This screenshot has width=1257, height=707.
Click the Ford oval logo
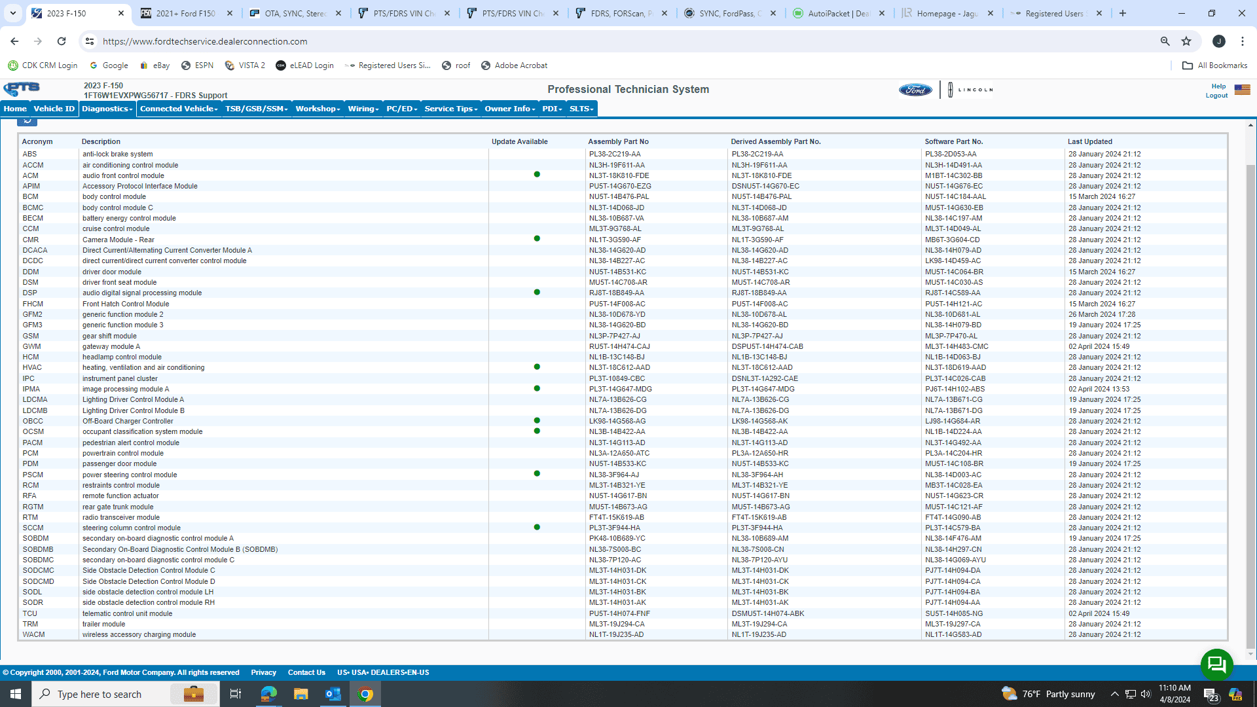[x=915, y=90]
